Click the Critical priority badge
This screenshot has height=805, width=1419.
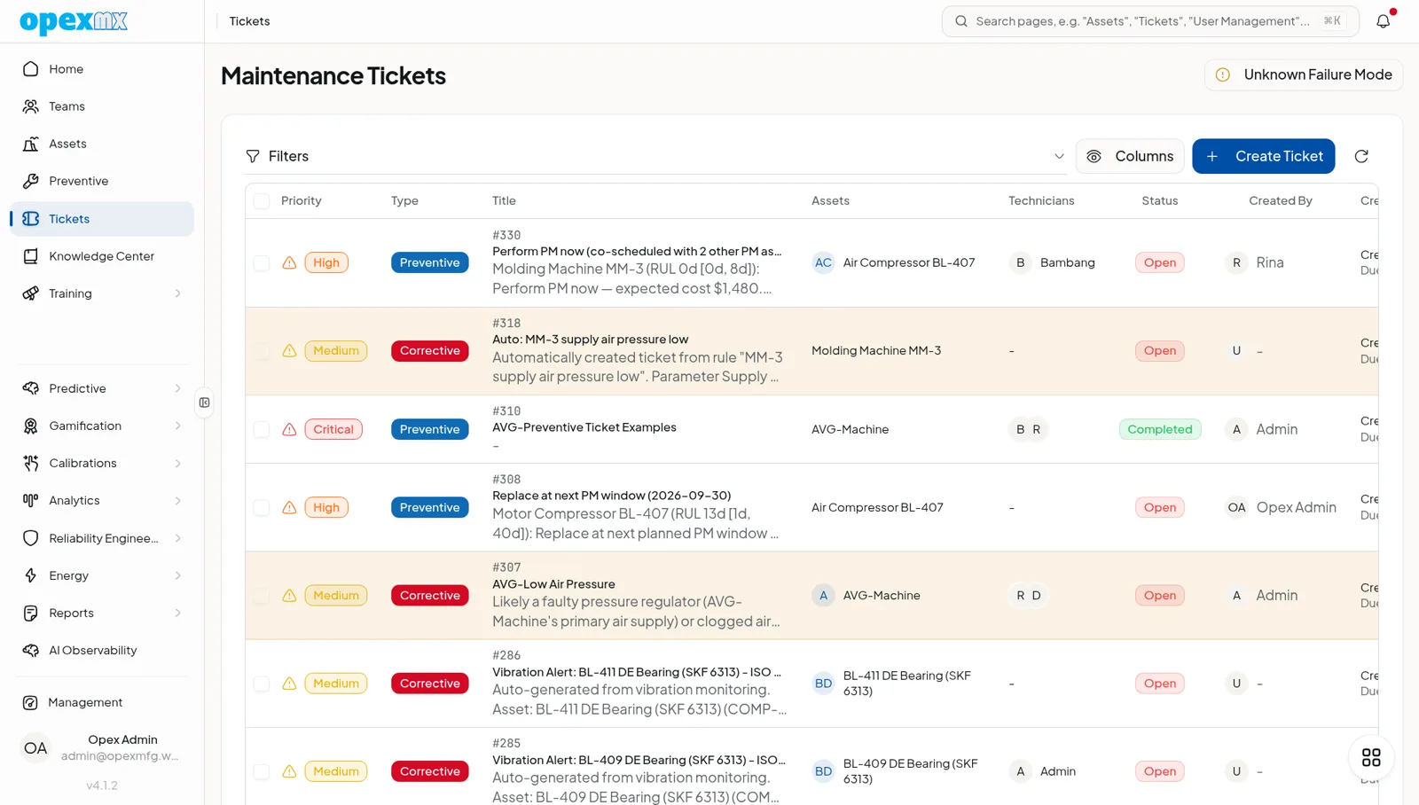coord(333,429)
